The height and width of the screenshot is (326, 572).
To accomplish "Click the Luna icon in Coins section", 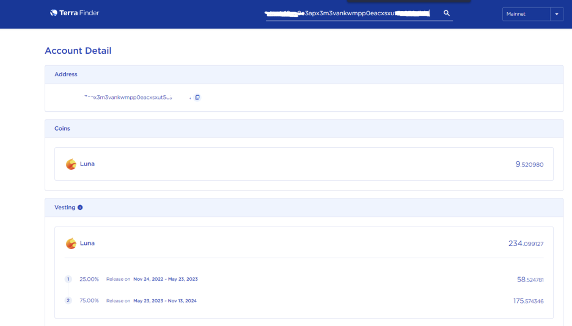I will pos(71,164).
